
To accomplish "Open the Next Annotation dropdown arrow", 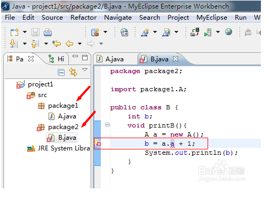I will [25, 44].
